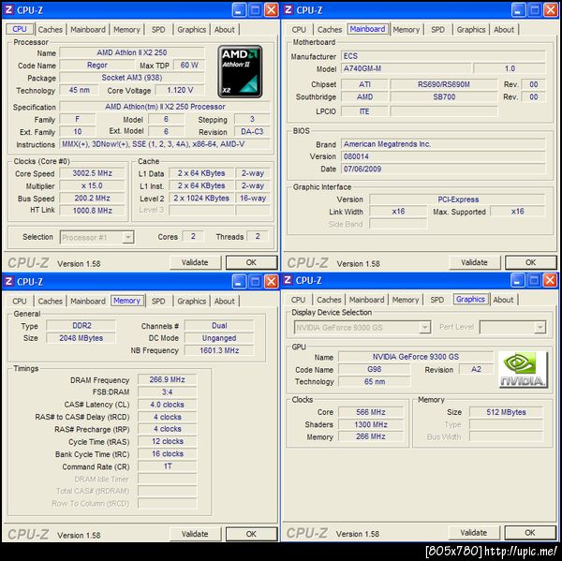Screen dimensions: 562x561
Task: Click the HT Link value 1000.8 MHz
Action: [92, 211]
